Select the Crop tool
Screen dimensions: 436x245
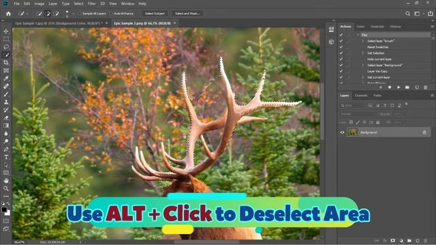point(6,63)
